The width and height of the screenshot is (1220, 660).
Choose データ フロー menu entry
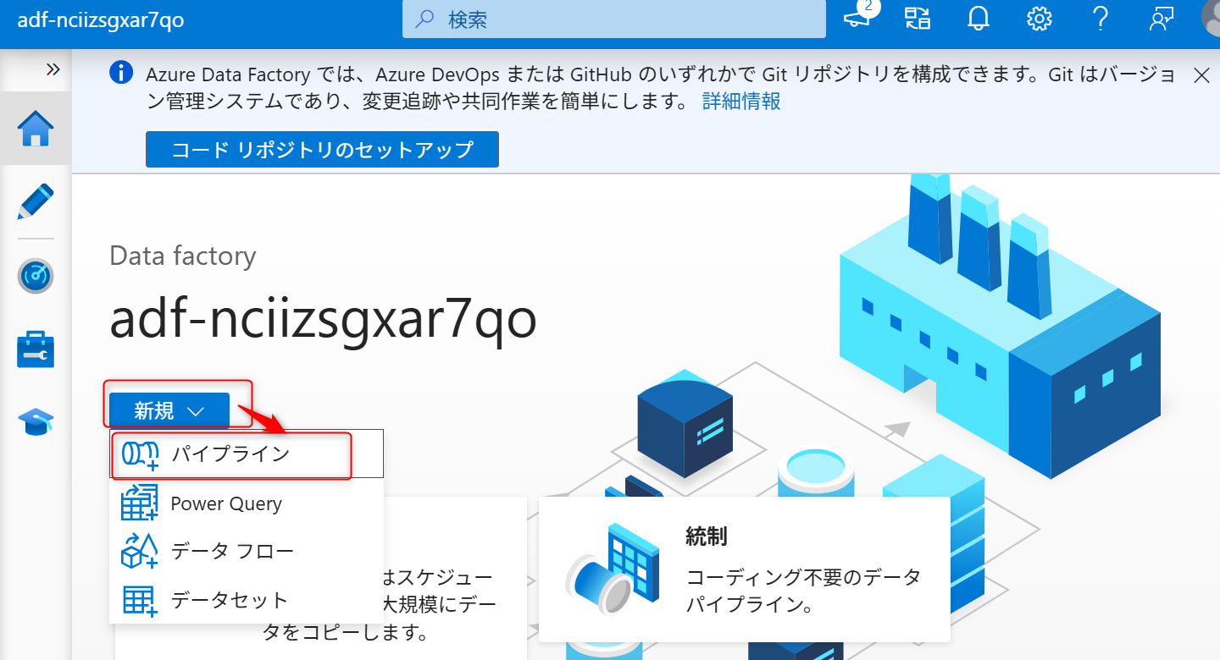click(x=231, y=550)
